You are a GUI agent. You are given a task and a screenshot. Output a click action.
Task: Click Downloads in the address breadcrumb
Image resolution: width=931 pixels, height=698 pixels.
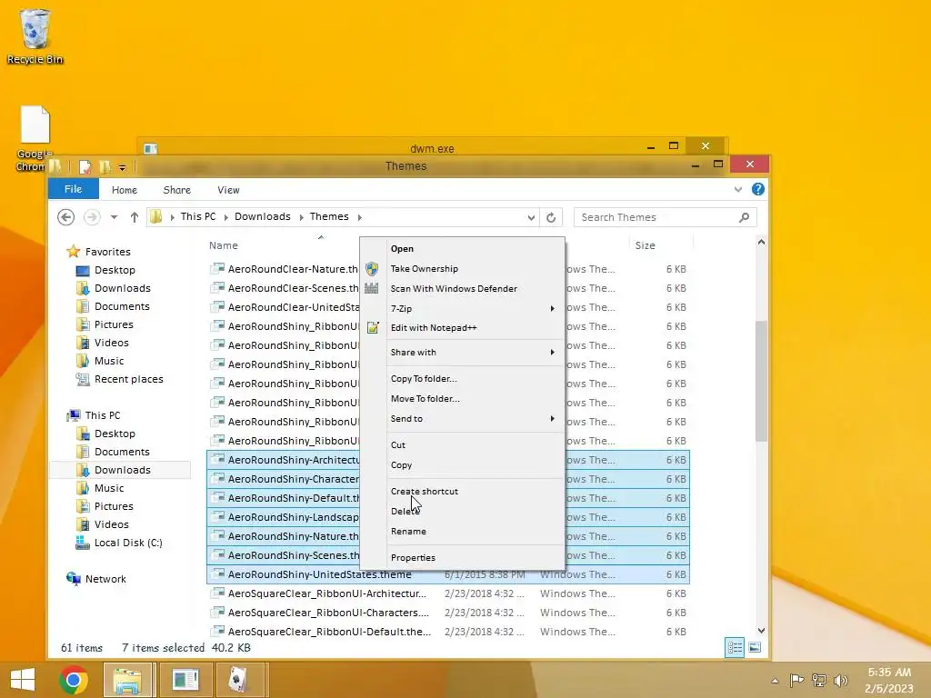coord(263,216)
